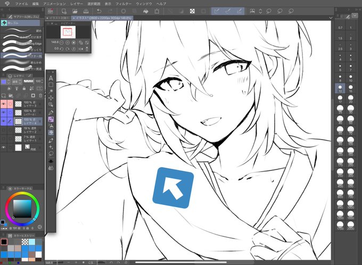Toggle second snap button in command bar
Image resolution: width=362 pixels, height=265 pixels.
[x=228, y=11]
